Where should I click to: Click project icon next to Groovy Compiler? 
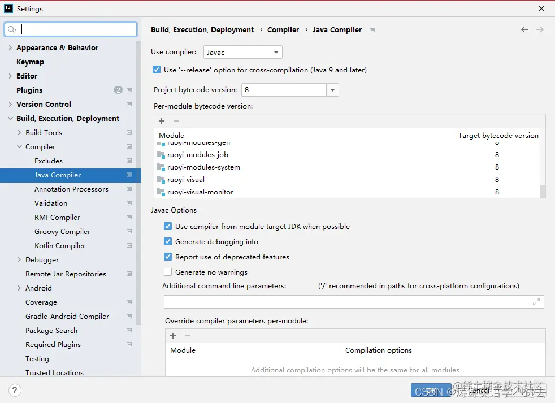(x=129, y=231)
